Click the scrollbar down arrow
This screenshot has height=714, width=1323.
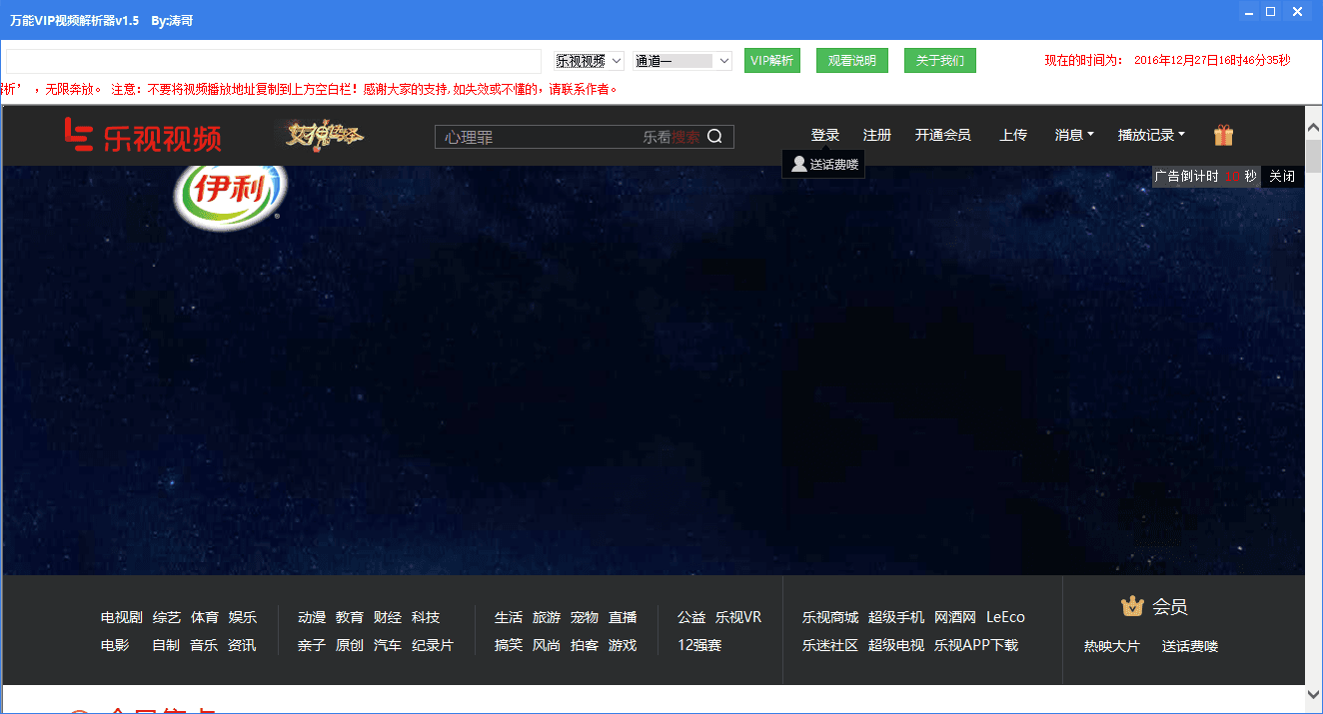[x=1313, y=693]
